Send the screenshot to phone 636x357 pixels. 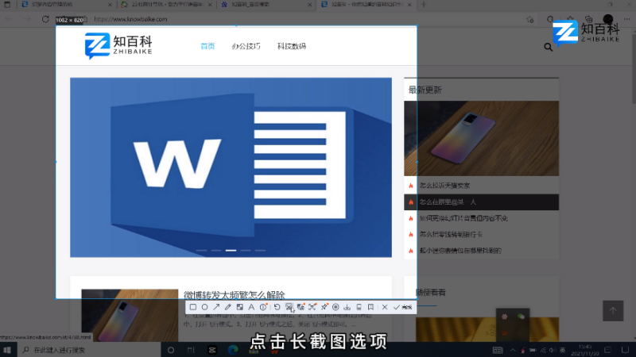click(359, 307)
